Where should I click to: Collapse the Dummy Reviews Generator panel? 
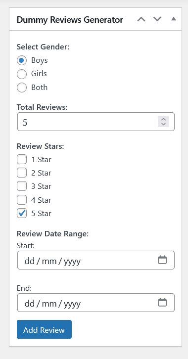point(174,19)
